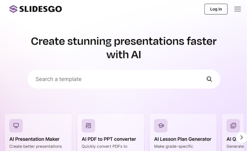The image size is (247, 151).
Task: Click the 'Generate' text on last card
Action: (235, 146)
